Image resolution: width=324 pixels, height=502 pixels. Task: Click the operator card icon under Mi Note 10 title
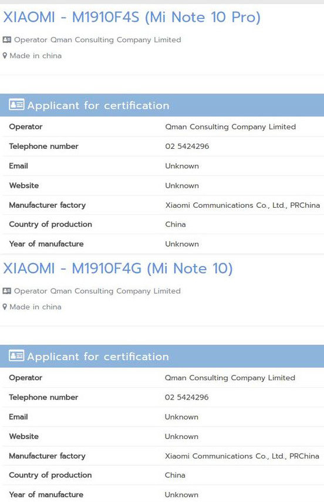(x=6, y=291)
